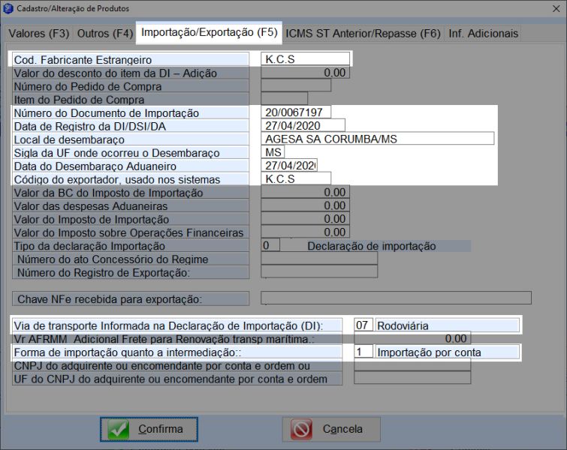The image size is (567, 450).
Task: Click the Número do Documento de Importação label
Action: [107, 113]
